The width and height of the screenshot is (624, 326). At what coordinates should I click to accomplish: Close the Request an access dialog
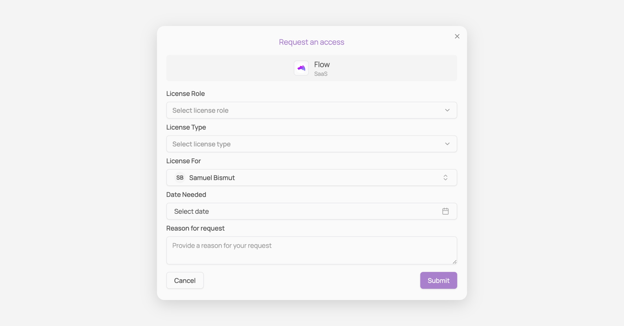[x=457, y=36]
